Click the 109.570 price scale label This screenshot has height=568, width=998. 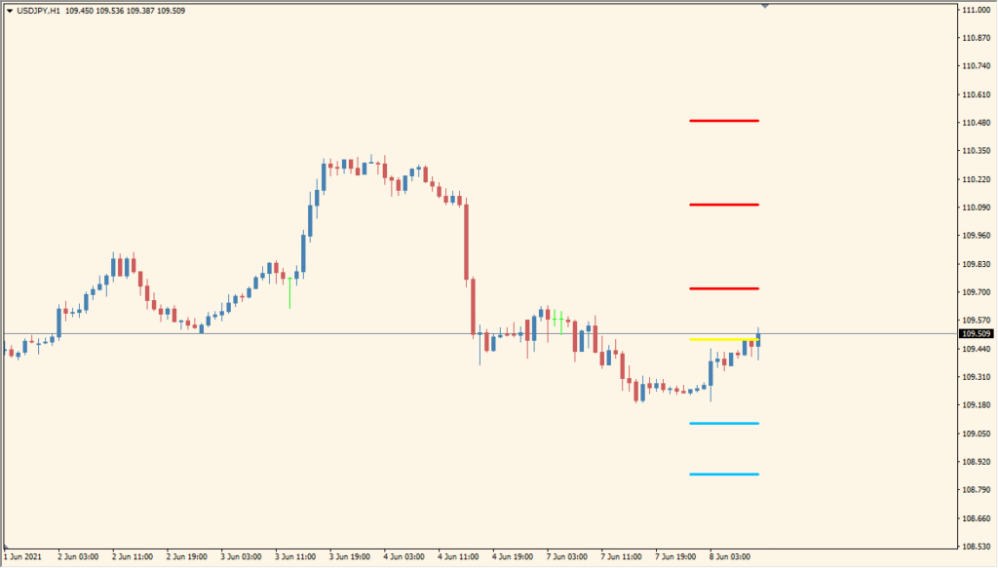tap(977, 320)
